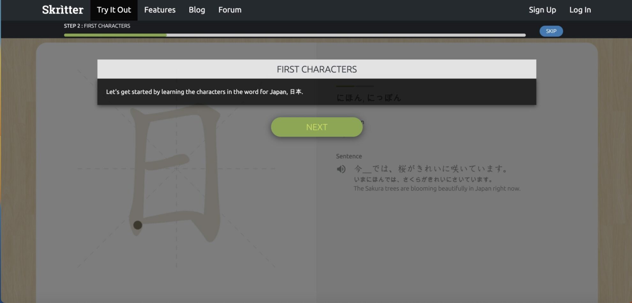This screenshot has height=303, width=632.
Task: Open the Forum link
Action: (229, 10)
